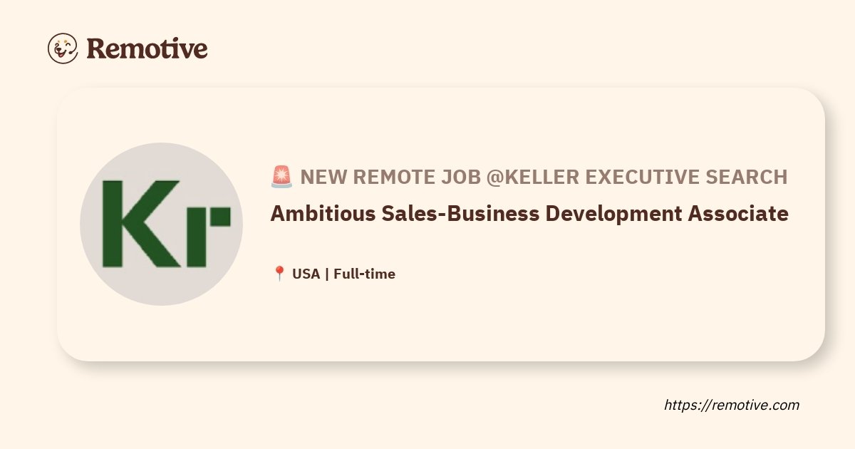
Task: Click the red location pin emoji
Action: pos(279,274)
